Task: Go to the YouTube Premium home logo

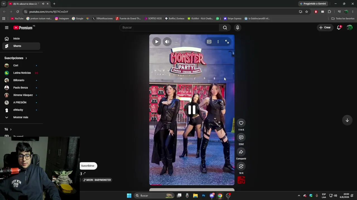Action: click(23, 27)
